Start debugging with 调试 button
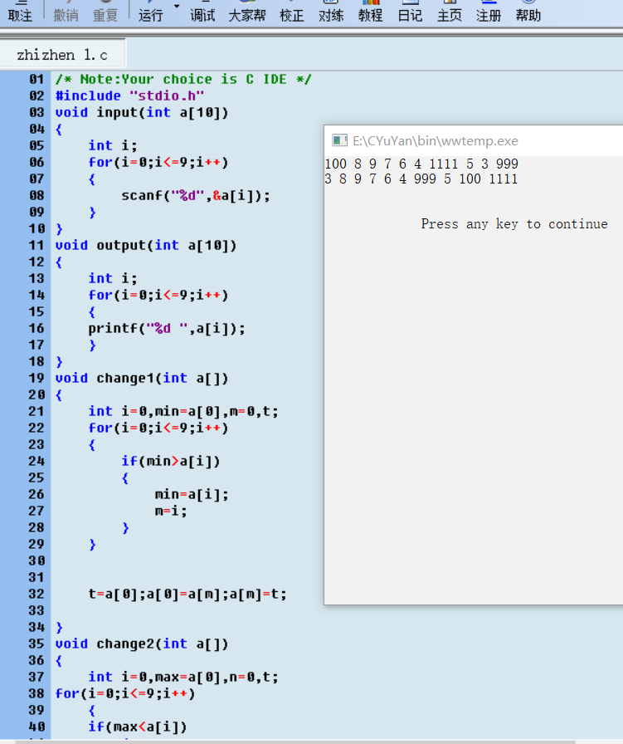 click(x=202, y=12)
